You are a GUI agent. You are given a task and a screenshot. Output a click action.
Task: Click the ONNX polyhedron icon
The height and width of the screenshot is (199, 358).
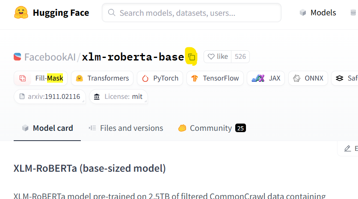pyautogui.click(x=296, y=78)
